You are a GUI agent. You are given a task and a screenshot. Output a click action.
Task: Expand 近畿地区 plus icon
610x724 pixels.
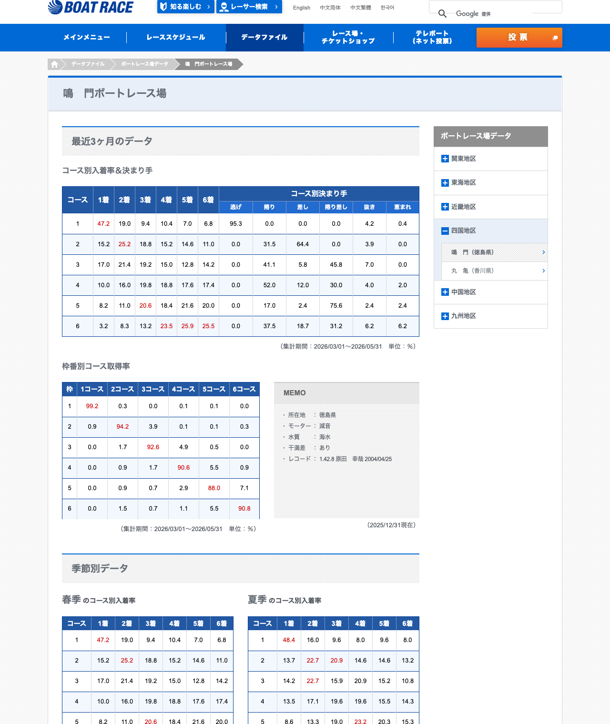point(445,207)
